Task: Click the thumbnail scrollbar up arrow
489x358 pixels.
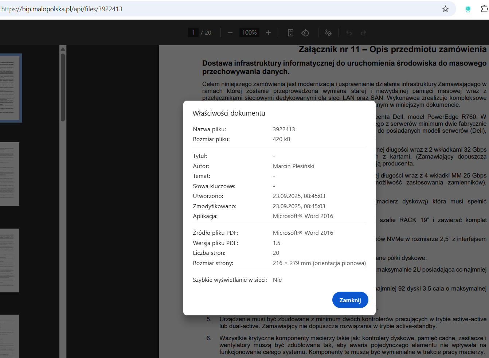Action: click(63, 49)
